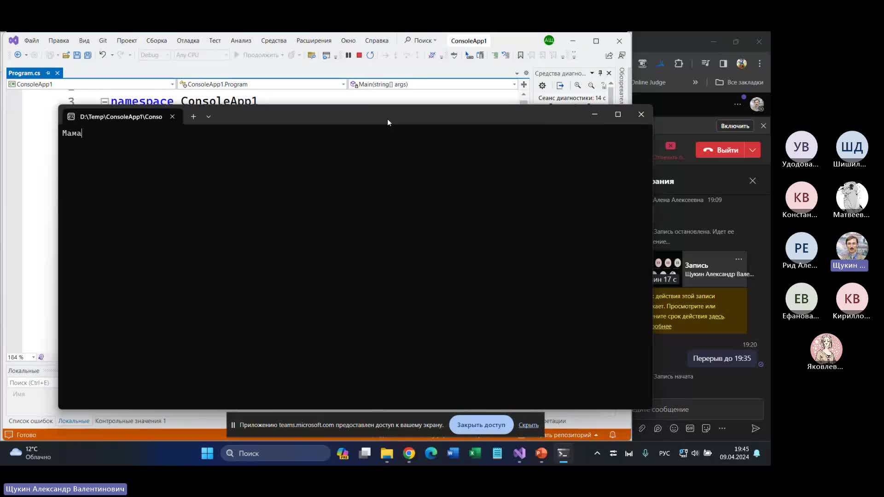884x497 pixels.
Task: Open Chrome side panel icon
Action: pos(723,64)
